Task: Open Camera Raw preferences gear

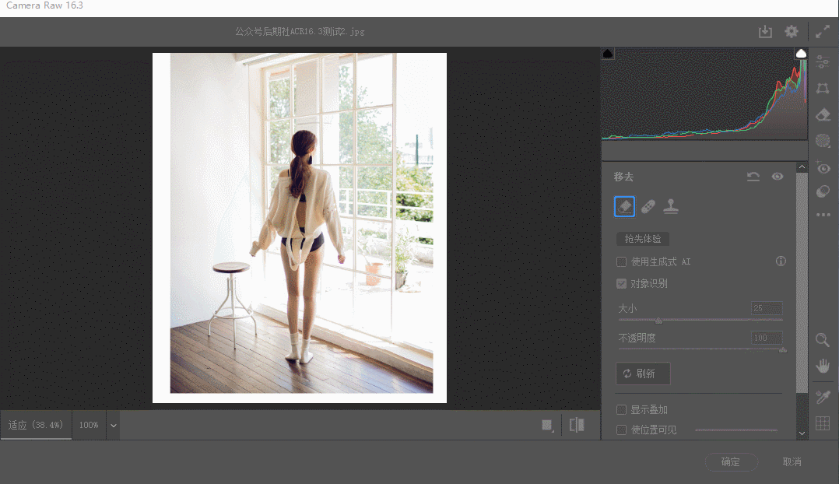Action: (x=792, y=31)
